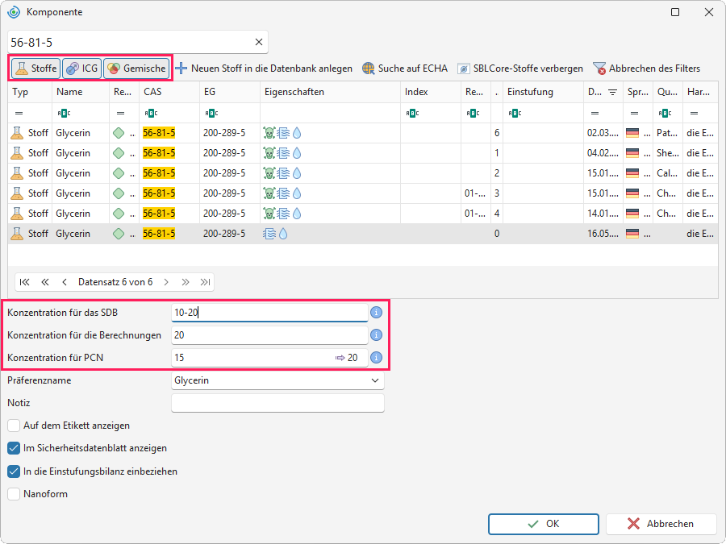The image size is (726, 544).
Task: Open the EG column filter operator
Action: pyautogui.click(x=211, y=113)
